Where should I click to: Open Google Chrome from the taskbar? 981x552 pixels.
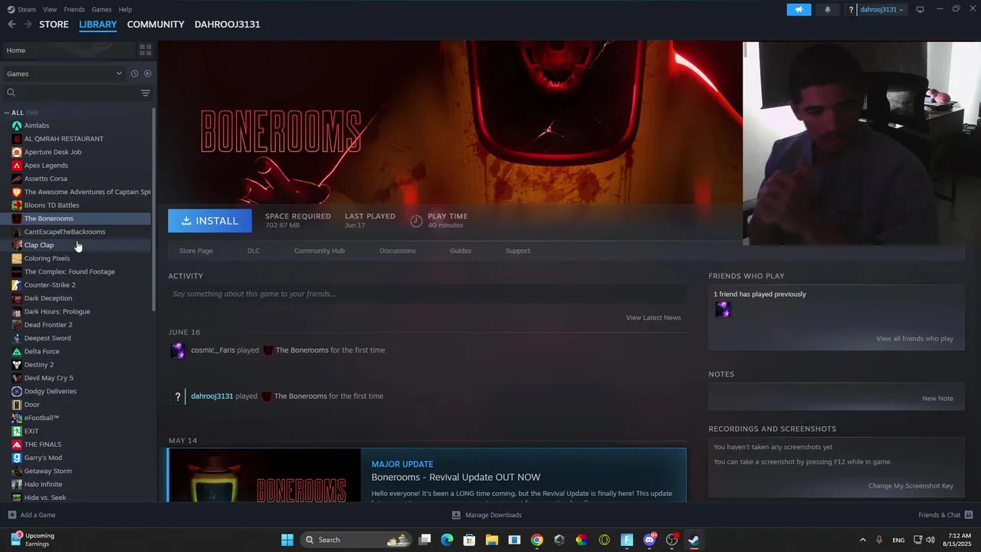[537, 540]
